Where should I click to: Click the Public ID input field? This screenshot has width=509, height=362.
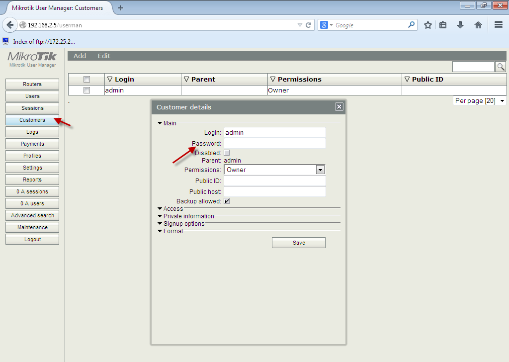[274, 181]
